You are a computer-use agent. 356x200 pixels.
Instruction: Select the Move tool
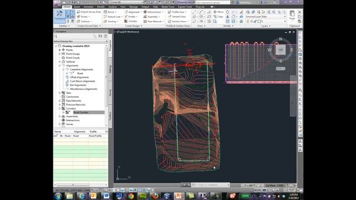(218, 12)
